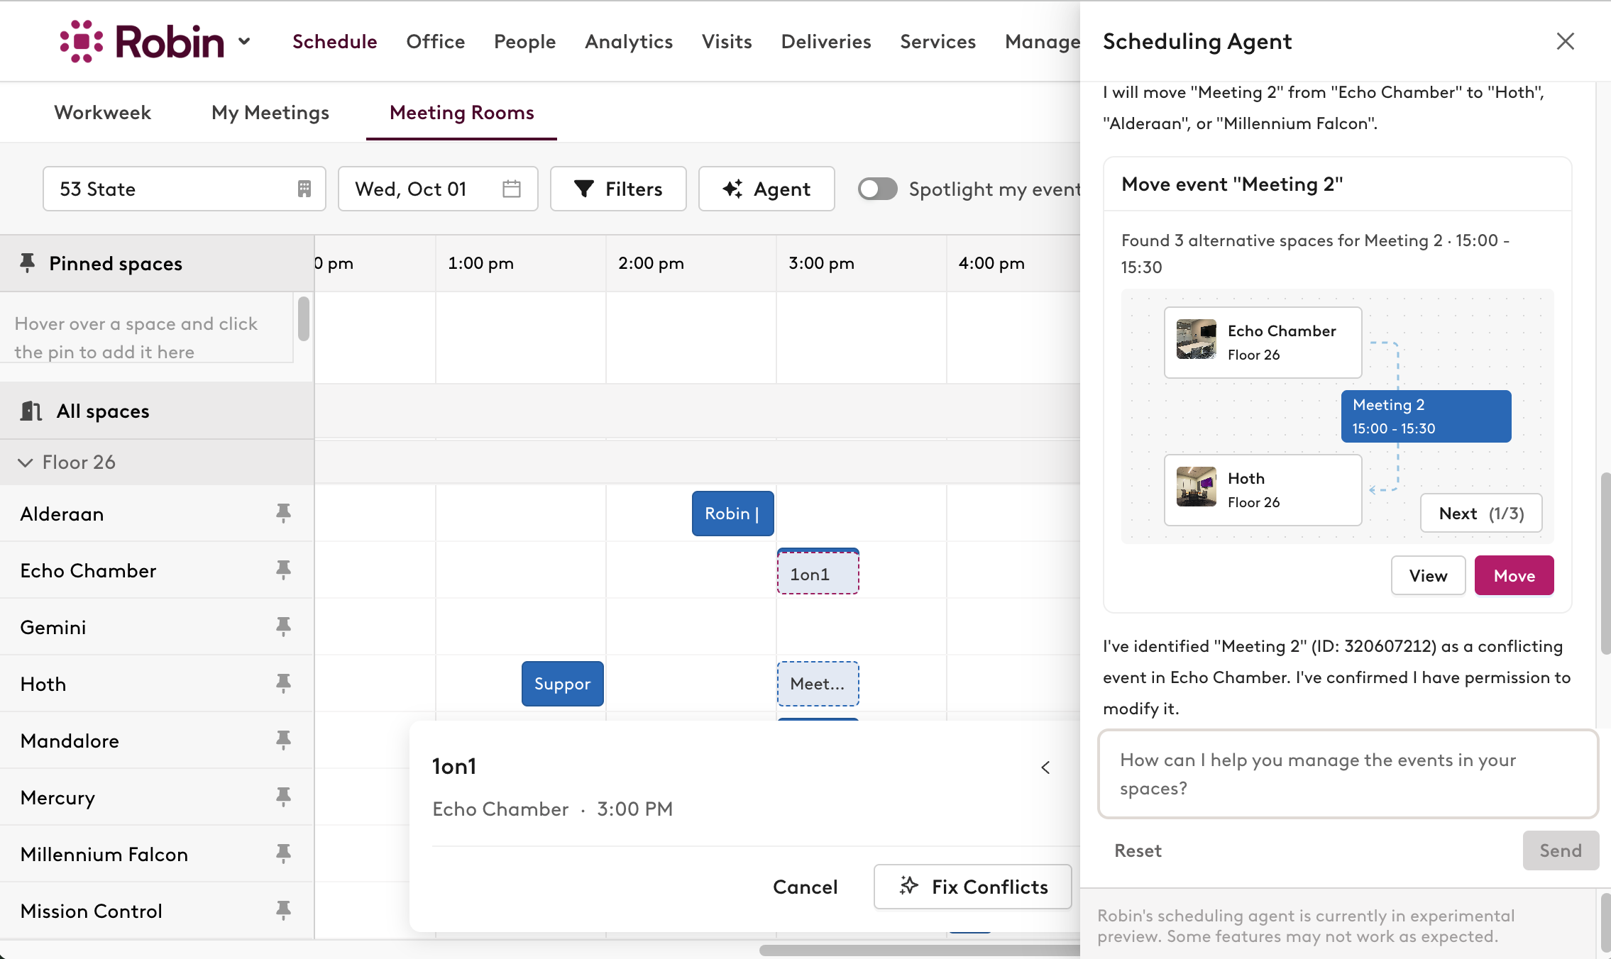Click the Move button for Meeting 2
The height and width of the screenshot is (959, 1611).
1513,575
